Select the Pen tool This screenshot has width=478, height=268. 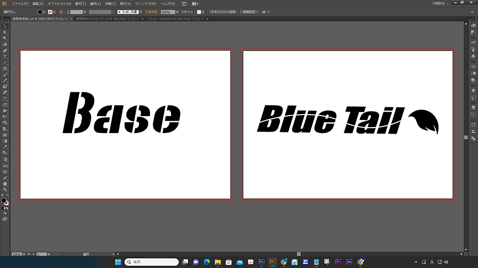[5, 50]
